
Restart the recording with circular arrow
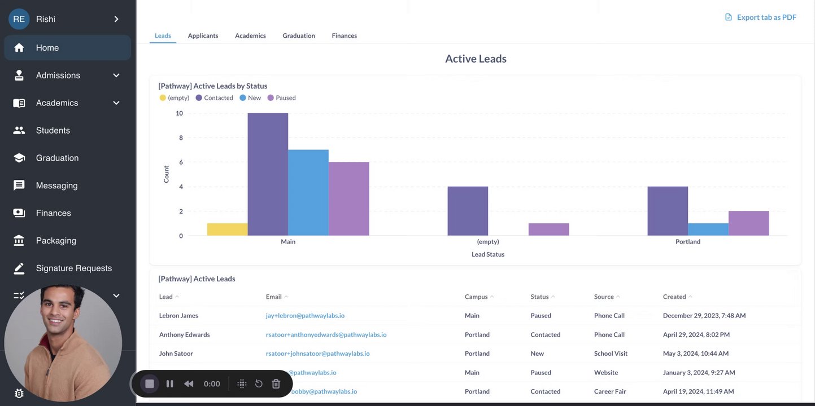tap(259, 384)
